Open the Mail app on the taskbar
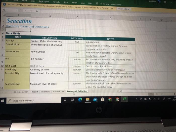Viewport: 176px width, 132px height. [95, 100]
